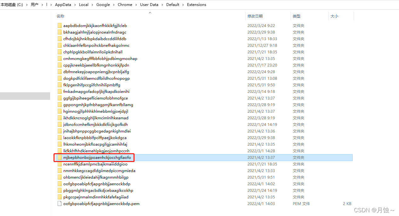Viewport: 399px width, 216px height.
Task: Click folder icon of chphlpgkkbolifaimnlloiipkdnihall
Action: pos(60,52)
